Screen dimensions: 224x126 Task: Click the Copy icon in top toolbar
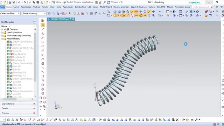click(34, 2)
